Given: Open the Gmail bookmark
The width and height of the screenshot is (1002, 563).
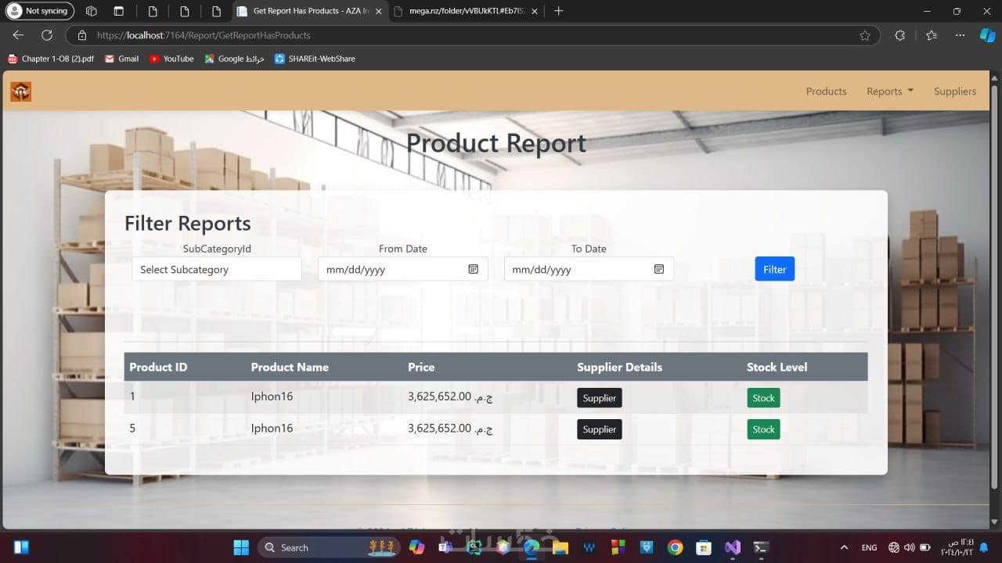Looking at the screenshot, I should pyautogui.click(x=122, y=59).
